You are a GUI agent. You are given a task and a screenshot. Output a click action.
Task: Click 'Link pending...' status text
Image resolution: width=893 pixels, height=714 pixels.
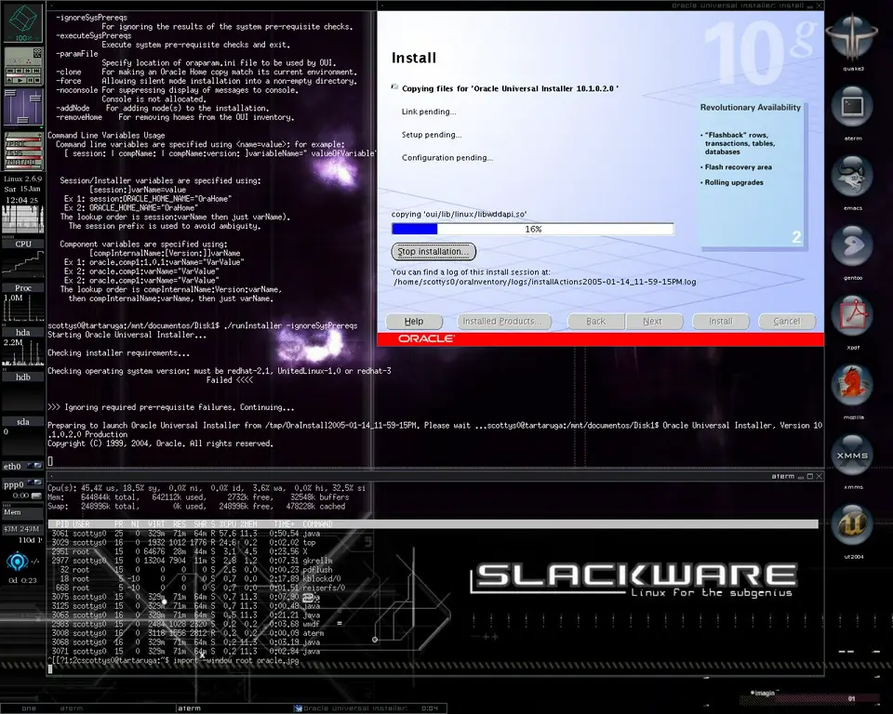coord(429,112)
